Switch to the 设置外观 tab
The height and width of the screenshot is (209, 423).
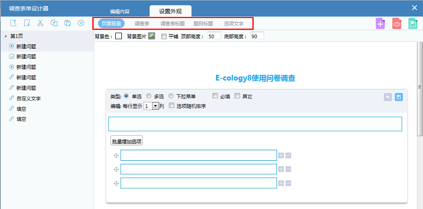click(x=171, y=11)
